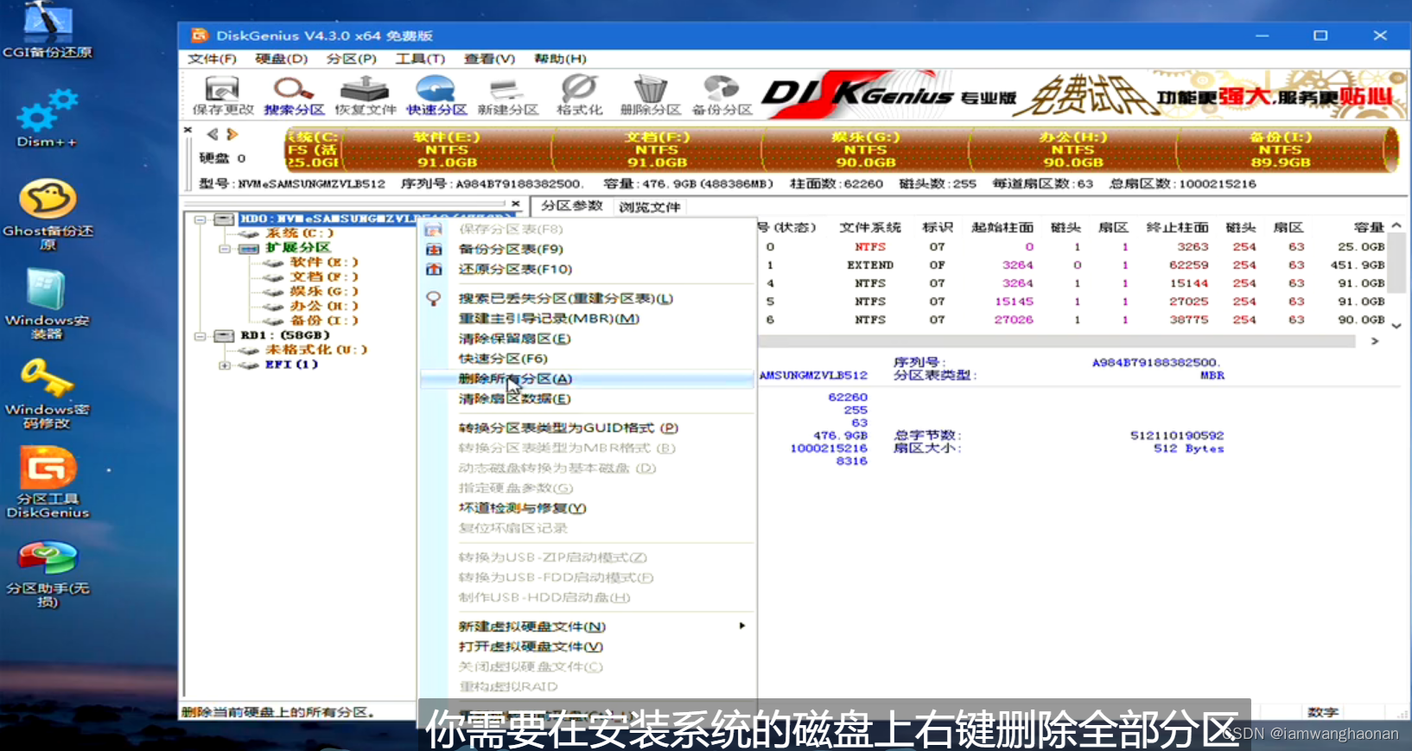
Task: Select 系统 (C:) in tree
Action: (x=299, y=233)
